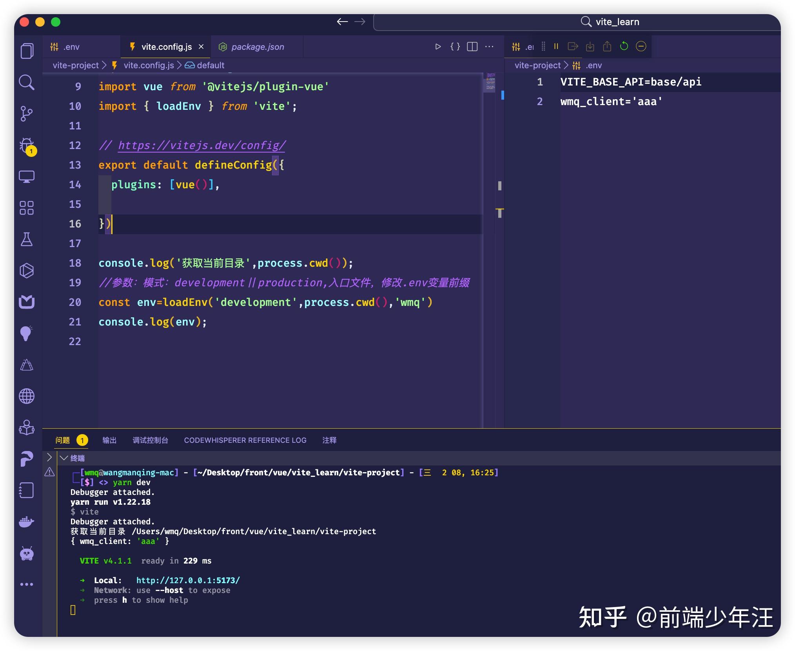Viewport: 795px width, 651px height.
Task: Open the Extensions squares icon
Action: click(x=27, y=208)
